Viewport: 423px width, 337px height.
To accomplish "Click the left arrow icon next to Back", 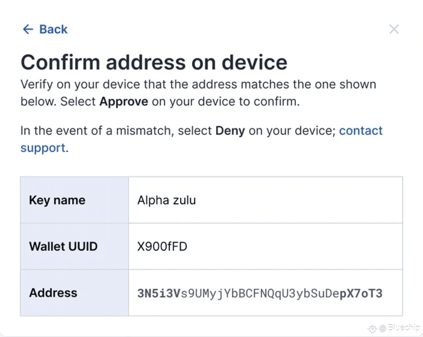I will [x=28, y=29].
